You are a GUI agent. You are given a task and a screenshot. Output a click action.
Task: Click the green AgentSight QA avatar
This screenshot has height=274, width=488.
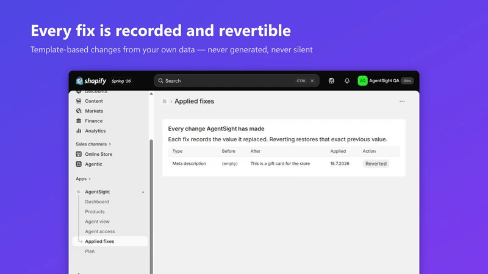[362, 81]
